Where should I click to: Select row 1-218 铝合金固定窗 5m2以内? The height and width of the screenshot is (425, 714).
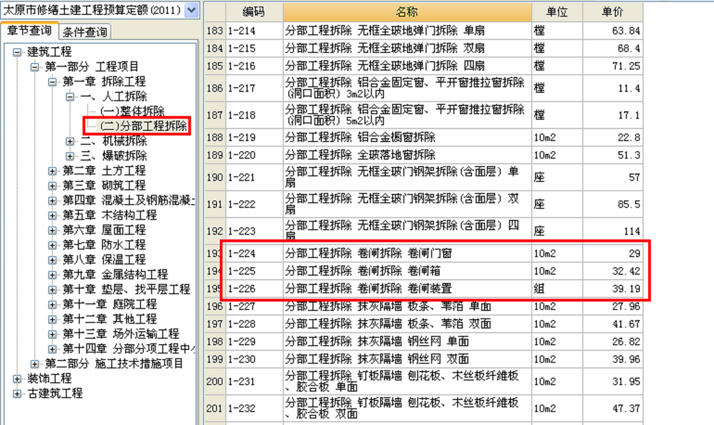click(x=423, y=115)
